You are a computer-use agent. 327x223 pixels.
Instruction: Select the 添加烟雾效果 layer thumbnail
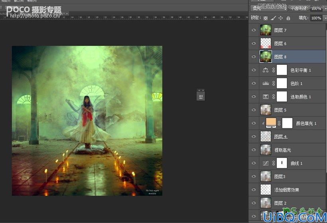(x=266, y=190)
